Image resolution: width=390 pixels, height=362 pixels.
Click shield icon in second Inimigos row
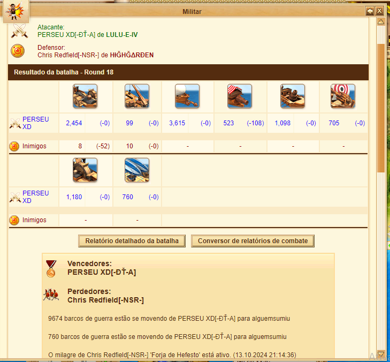[x=14, y=220]
